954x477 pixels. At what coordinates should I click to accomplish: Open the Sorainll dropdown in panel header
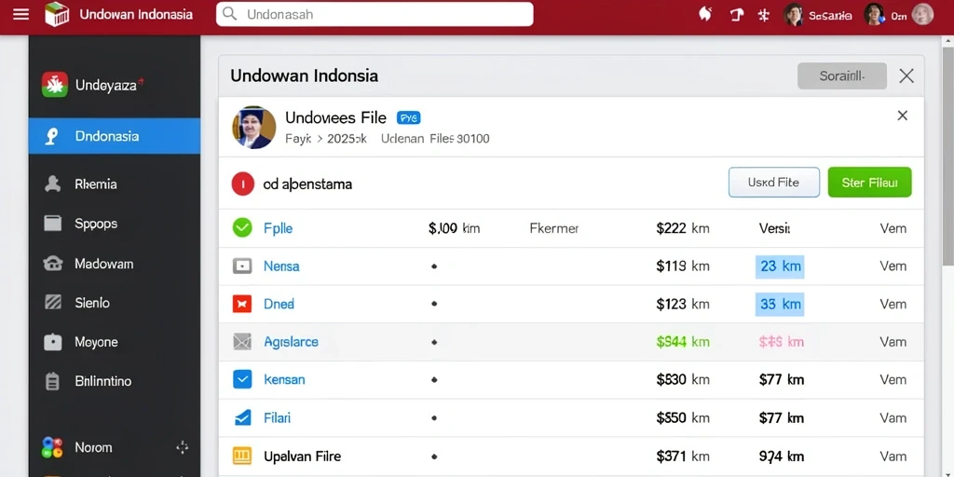point(842,76)
